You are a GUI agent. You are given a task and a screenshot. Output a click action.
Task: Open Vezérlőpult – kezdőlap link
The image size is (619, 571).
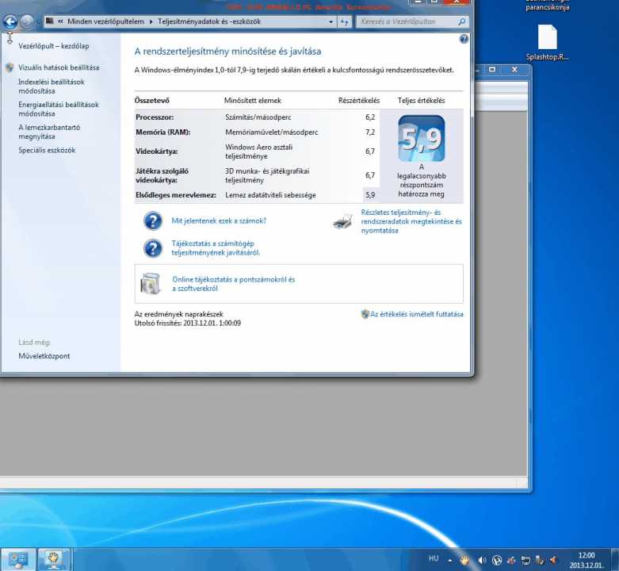point(54,46)
